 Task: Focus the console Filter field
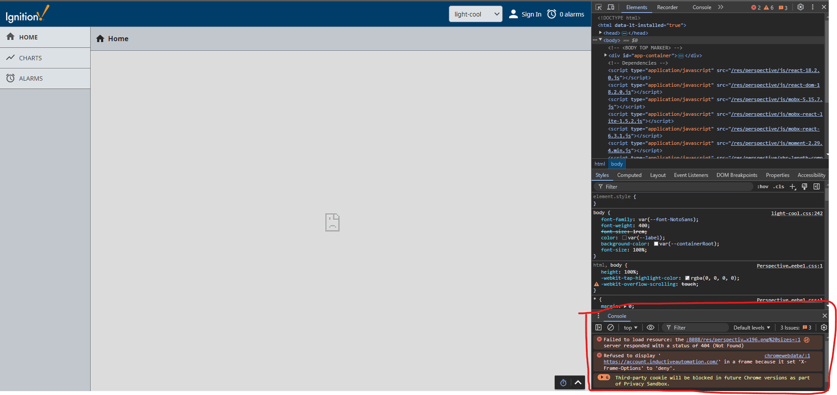(695, 327)
